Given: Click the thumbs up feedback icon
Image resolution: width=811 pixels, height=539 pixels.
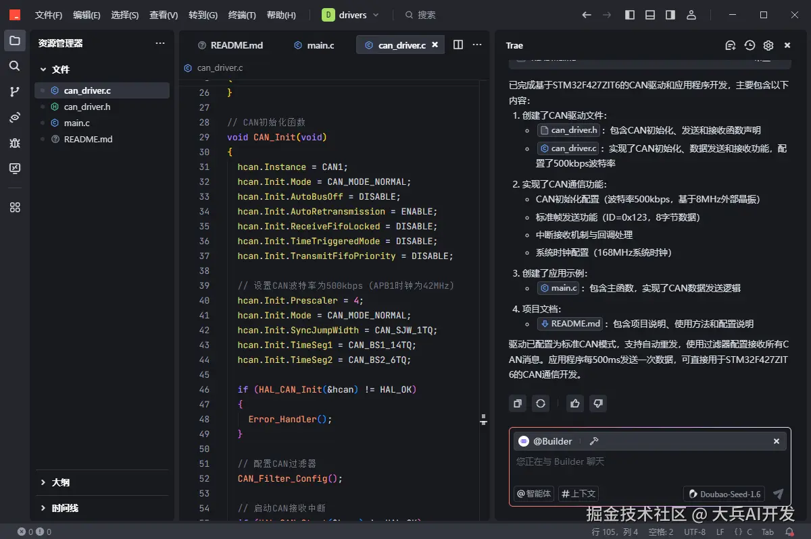Looking at the screenshot, I should coord(575,403).
